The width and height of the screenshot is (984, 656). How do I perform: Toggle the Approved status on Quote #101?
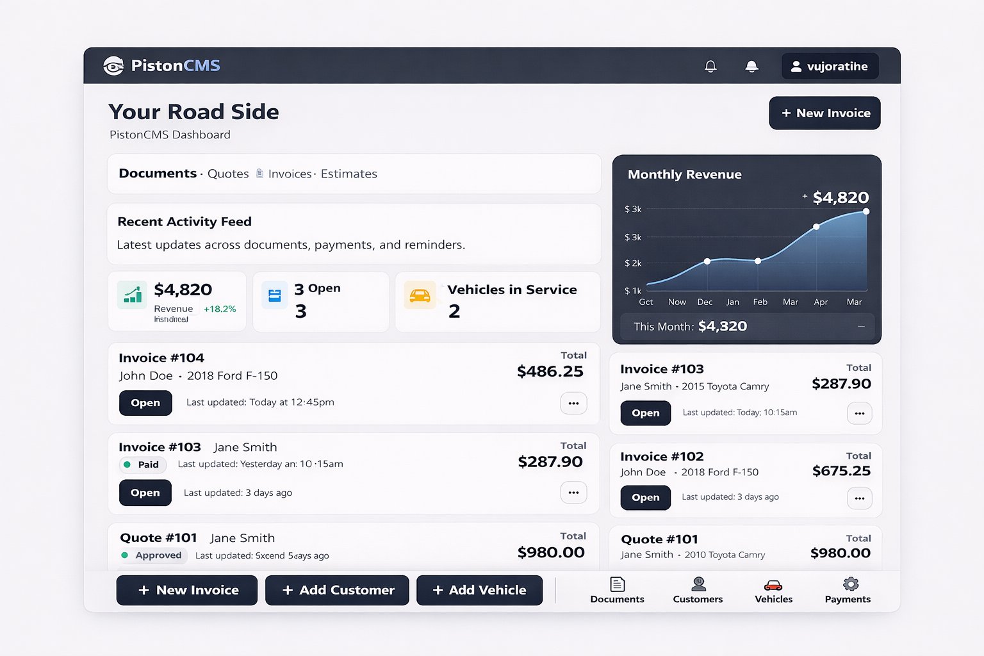152,555
